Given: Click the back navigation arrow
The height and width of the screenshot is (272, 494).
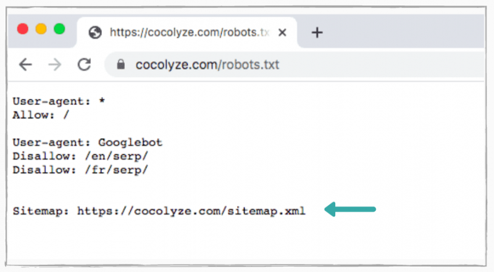Looking at the screenshot, I should coord(25,65).
